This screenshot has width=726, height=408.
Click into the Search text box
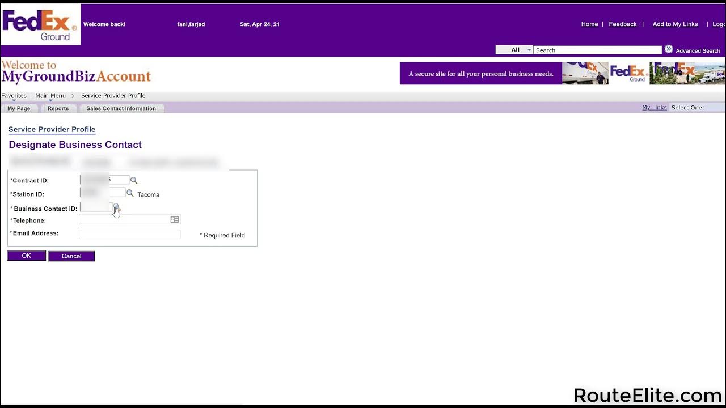(x=598, y=50)
